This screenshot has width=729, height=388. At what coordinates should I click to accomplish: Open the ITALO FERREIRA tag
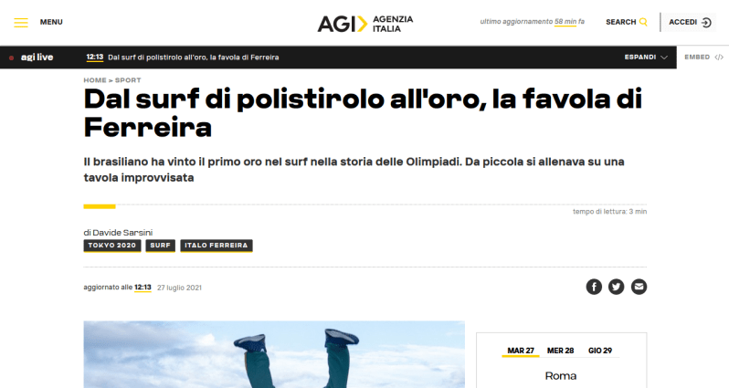[x=217, y=246]
